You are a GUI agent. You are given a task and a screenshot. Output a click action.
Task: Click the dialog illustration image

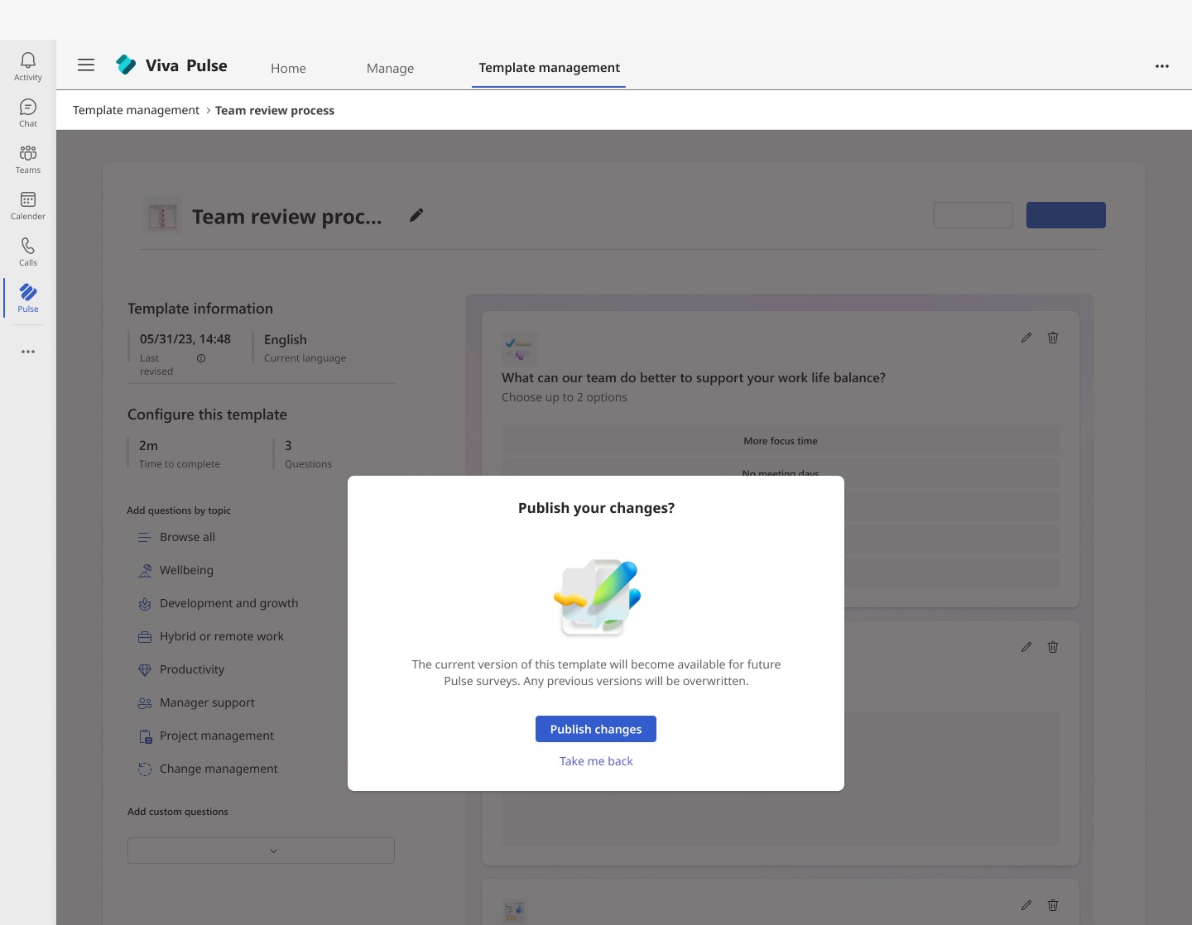(597, 597)
